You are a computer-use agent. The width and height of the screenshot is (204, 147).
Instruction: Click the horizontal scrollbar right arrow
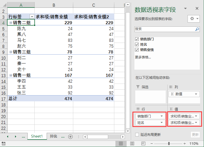click(123, 137)
